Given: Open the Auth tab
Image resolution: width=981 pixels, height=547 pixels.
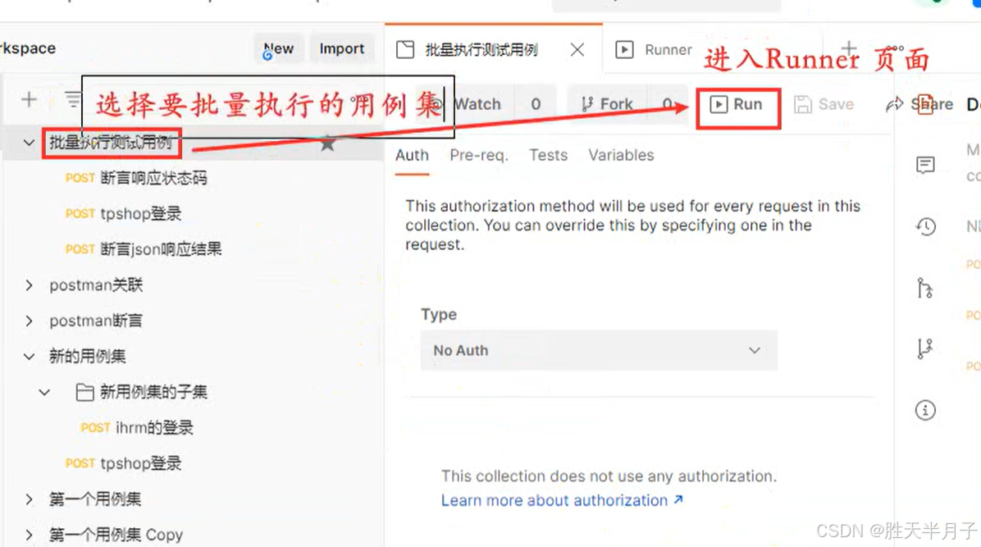Looking at the screenshot, I should (x=412, y=155).
